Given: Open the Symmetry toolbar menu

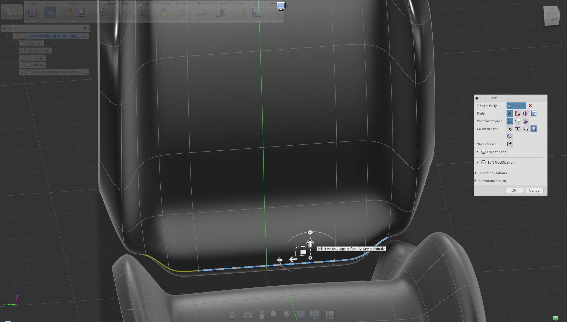Looking at the screenshot, I should pos(183,4).
